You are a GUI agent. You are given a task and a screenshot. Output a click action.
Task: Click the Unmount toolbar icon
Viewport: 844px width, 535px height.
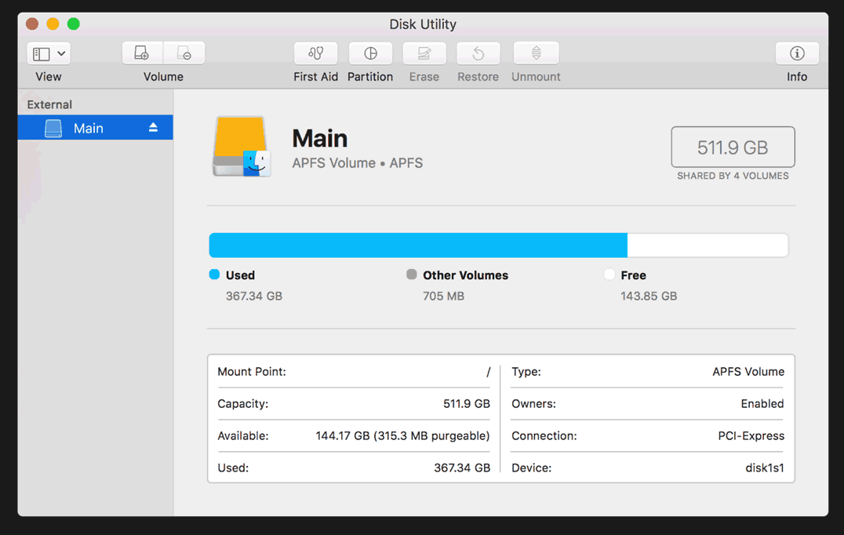point(536,53)
